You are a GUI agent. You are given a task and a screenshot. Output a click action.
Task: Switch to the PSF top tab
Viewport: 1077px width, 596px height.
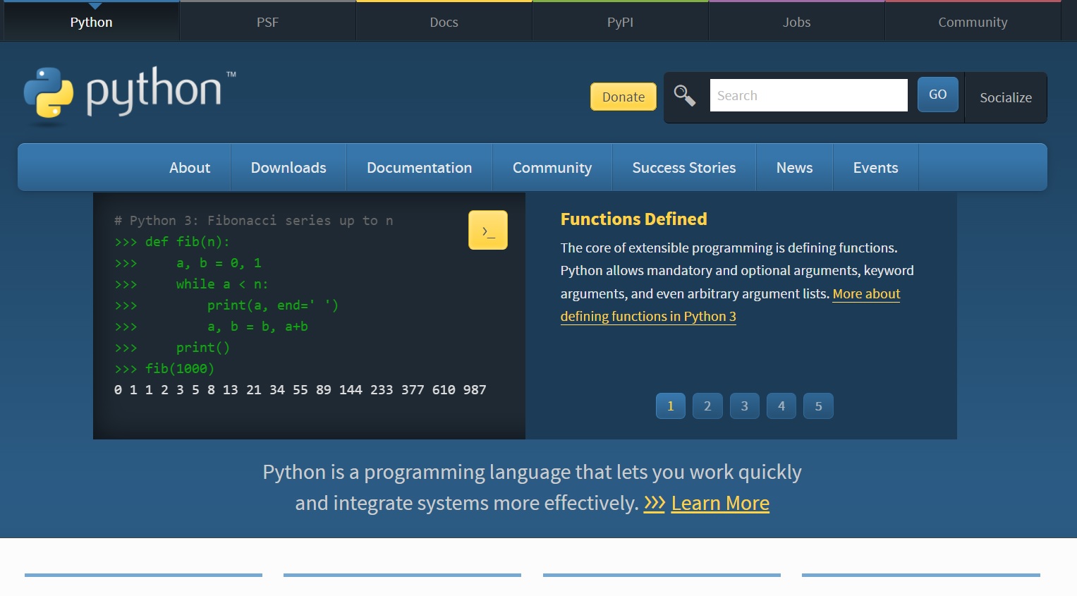(267, 22)
